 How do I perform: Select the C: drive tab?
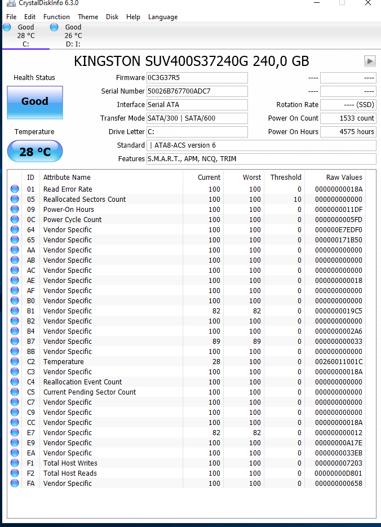tap(26, 36)
